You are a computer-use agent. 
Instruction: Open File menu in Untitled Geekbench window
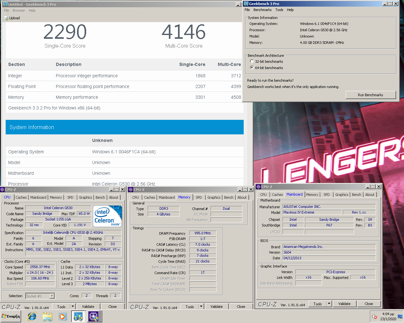pyautogui.click(x=6, y=10)
